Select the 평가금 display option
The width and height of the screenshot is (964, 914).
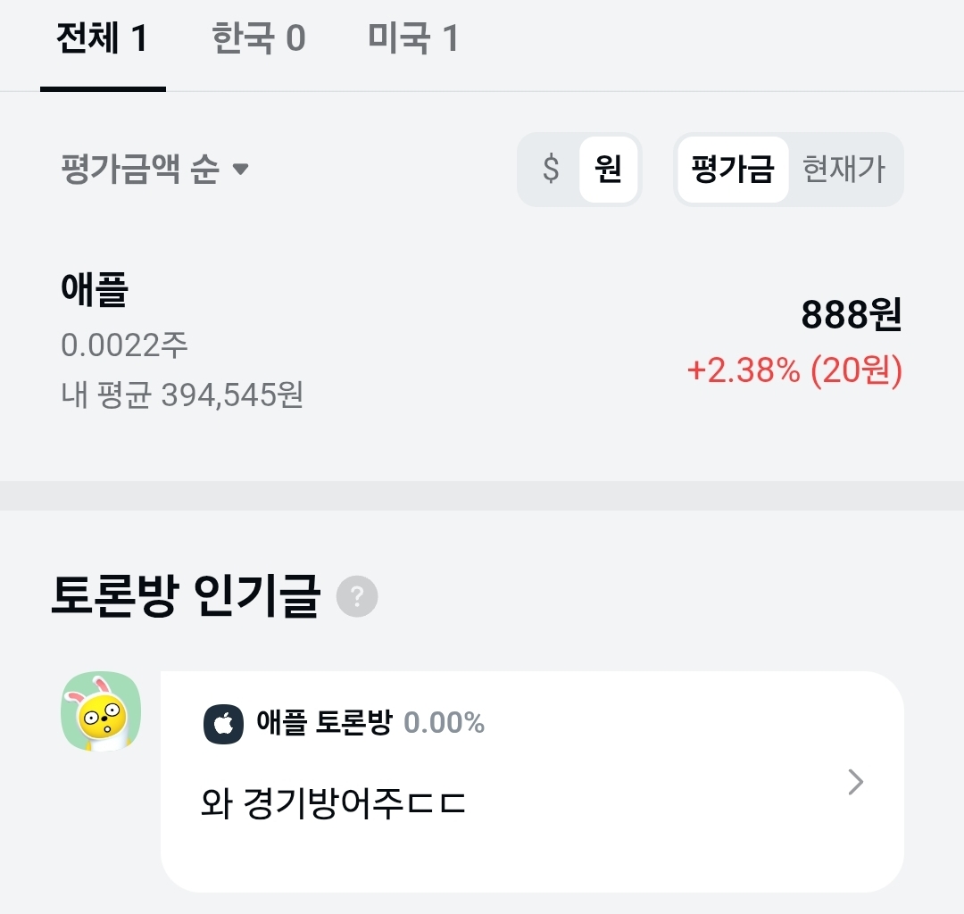click(x=732, y=169)
